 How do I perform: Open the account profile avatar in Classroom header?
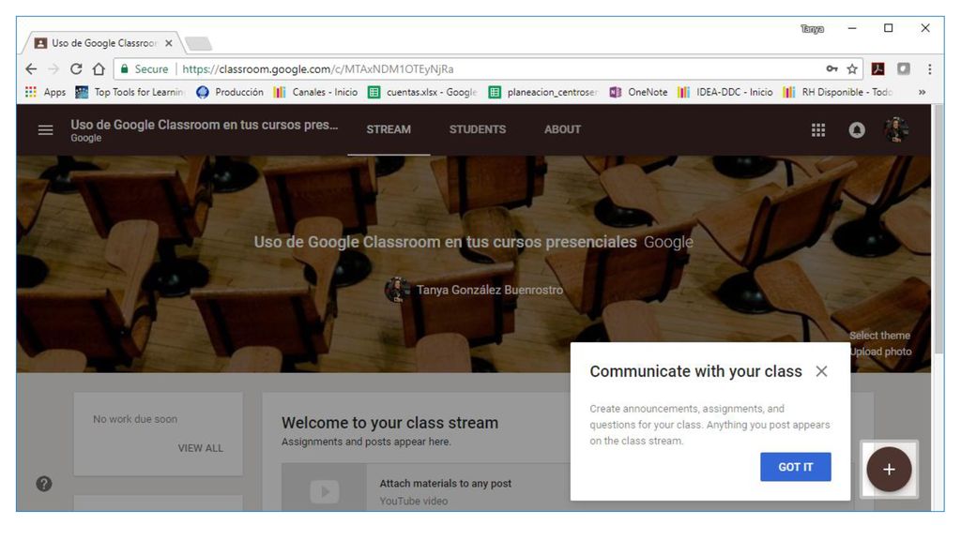(x=896, y=129)
